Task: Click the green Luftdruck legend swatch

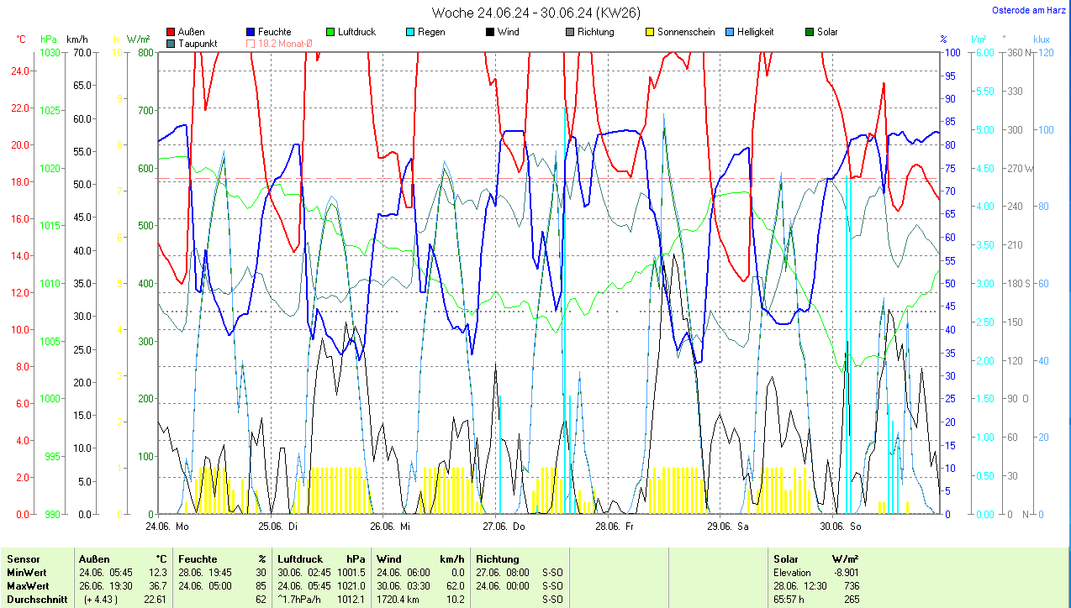Action: (330, 32)
